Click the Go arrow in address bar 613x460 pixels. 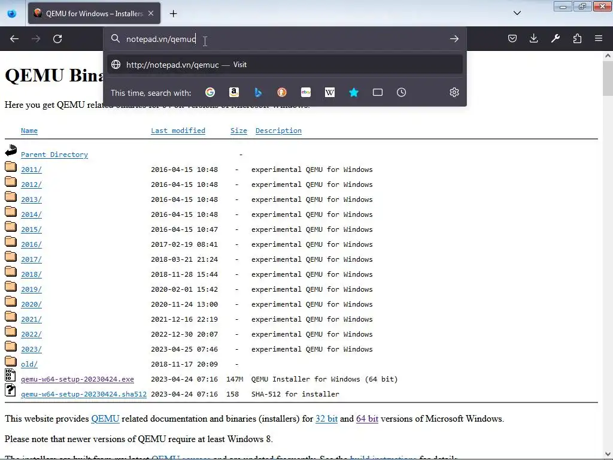[454, 39]
